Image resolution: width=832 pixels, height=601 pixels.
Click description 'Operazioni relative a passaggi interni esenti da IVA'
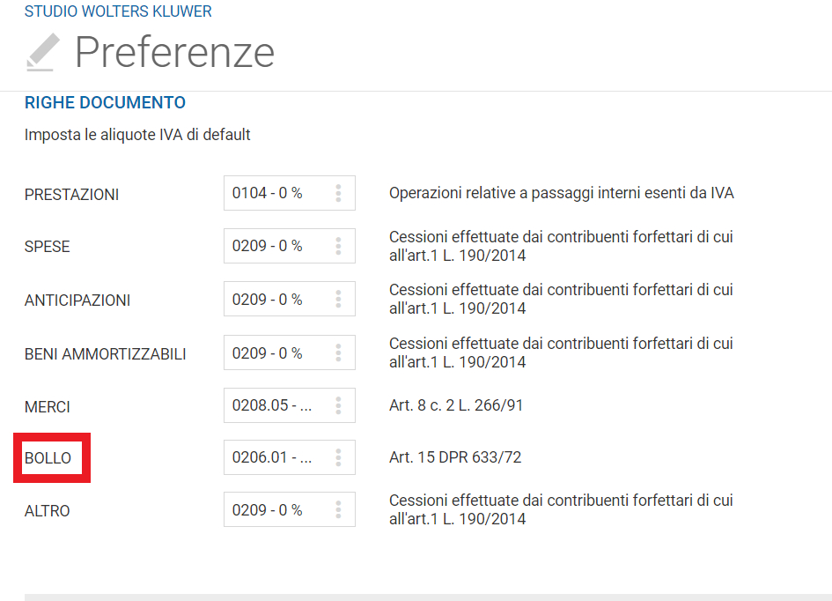[x=562, y=193]
